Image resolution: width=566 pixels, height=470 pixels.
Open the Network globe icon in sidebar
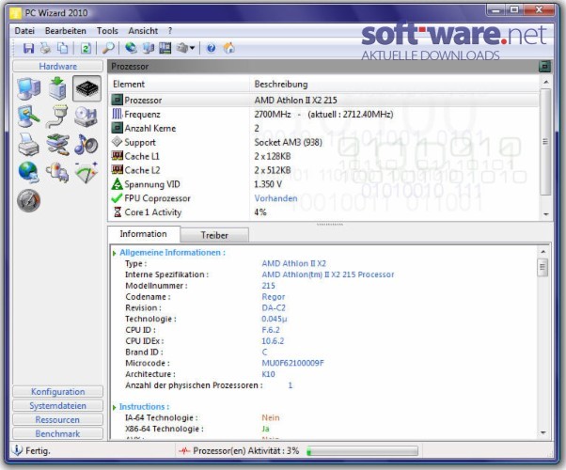click(29, 172)
